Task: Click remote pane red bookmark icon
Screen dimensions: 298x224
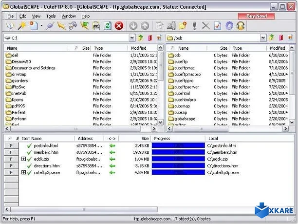Action: [x=281, y=38]
